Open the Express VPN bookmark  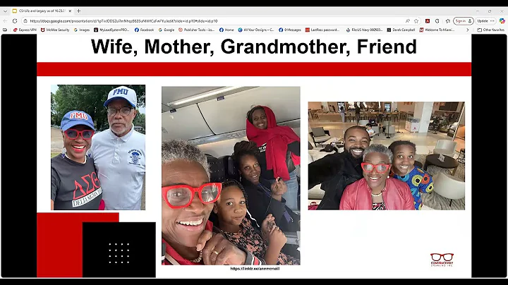(25, 30)
